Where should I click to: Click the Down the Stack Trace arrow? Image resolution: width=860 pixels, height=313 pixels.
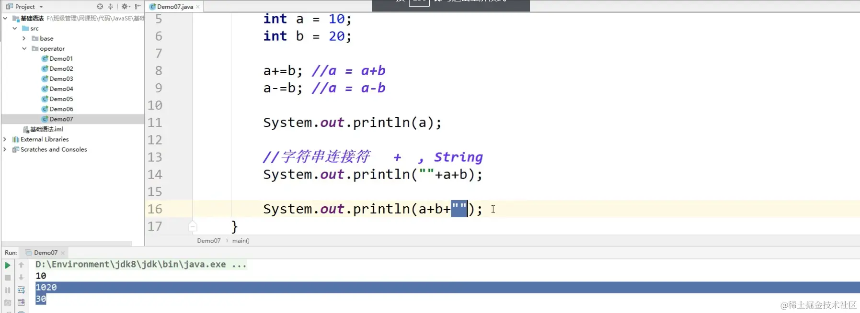(x=21, y=278)
